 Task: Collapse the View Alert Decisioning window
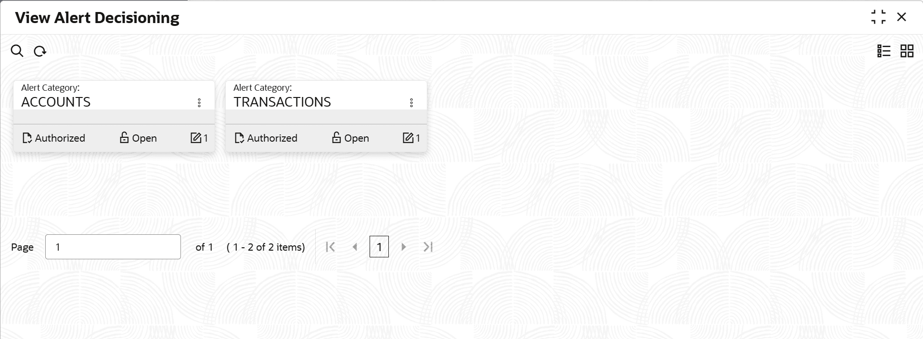pos(878,17)
